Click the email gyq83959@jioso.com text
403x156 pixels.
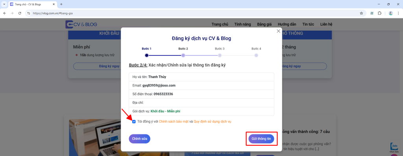pyautogui.click(x=159, y=85)
